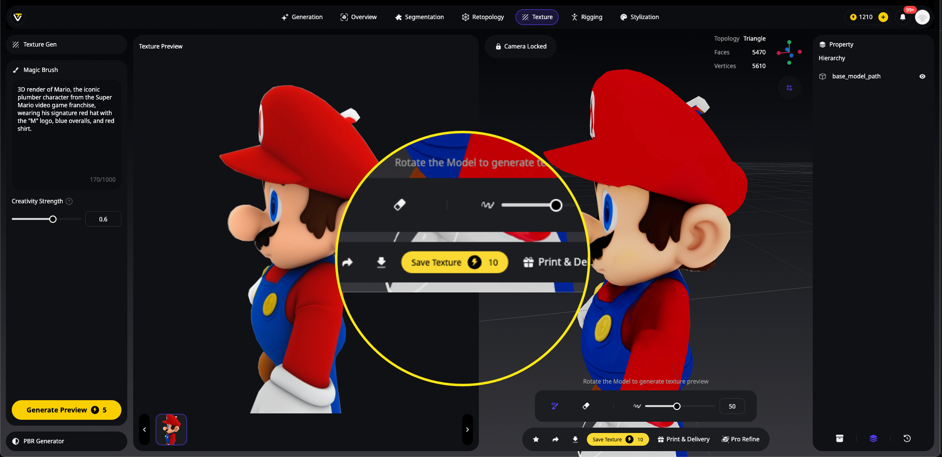Click the download icon
This screenshot has width=942, height=457.
(x=575, y=439)
